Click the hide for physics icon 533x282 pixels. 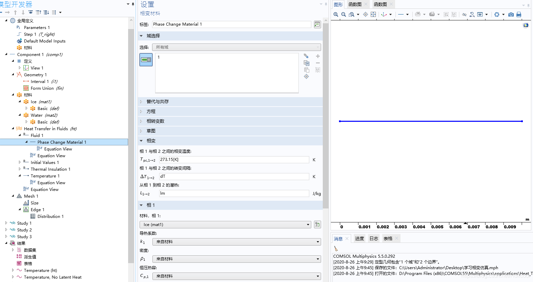(464, 15)
